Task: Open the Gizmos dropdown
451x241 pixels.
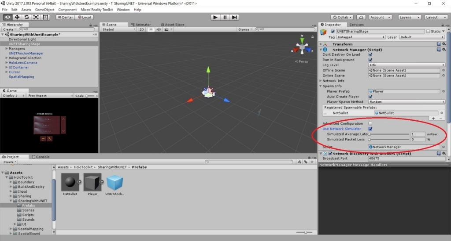Action: [245, 29]
